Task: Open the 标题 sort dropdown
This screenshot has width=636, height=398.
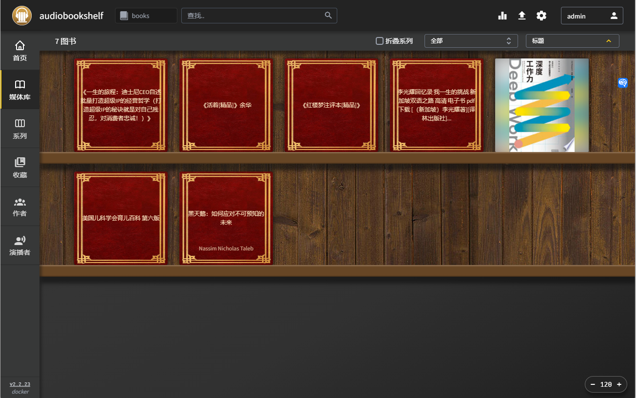Action: (572, 41)
